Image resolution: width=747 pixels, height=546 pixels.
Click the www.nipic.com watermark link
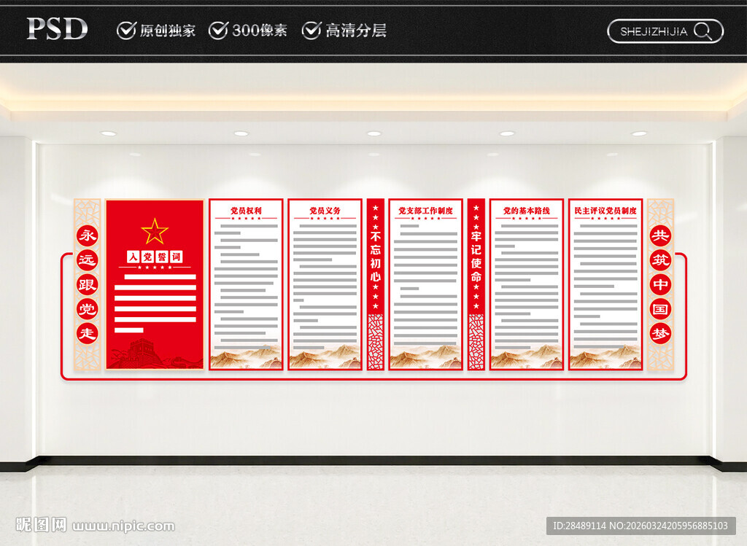123,526
